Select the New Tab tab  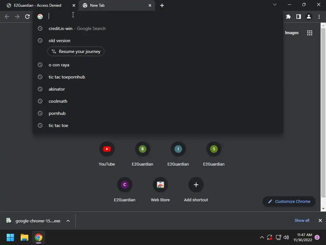coord(117,5)
